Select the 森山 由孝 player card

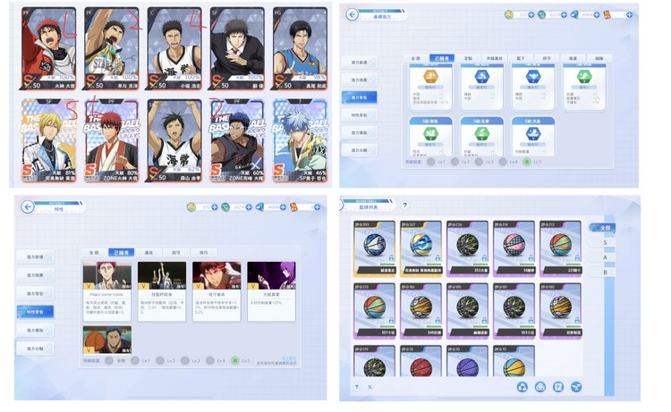174,140
